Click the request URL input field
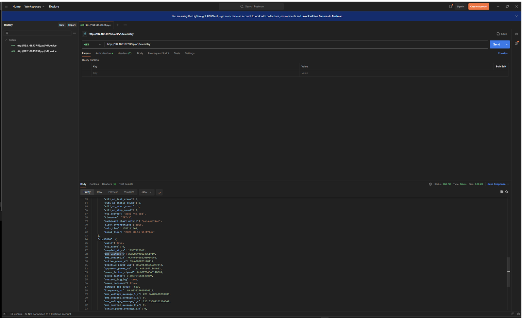523x318 pixels. click(x=296, y=44)
